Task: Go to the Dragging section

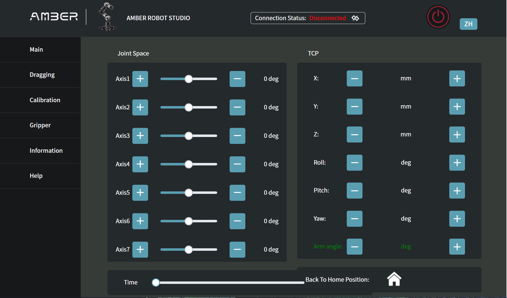Action: [x=40, y=75]
